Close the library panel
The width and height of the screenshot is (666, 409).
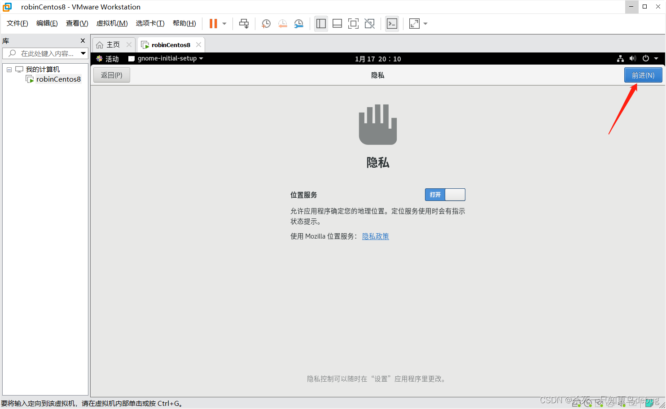click(x=83, y=41)
